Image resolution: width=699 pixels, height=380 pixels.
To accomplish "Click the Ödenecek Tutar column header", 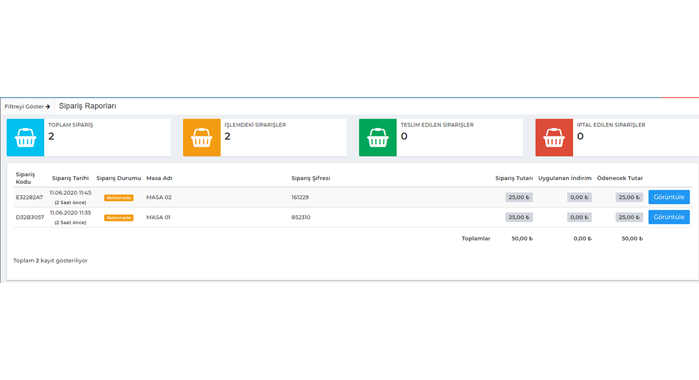I will [x=620, y=178].
